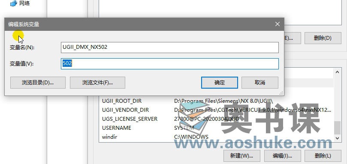
Task: Click value D:\Program Files\Siemens\NX 8.0\UGII\
Action: (x=224, y=101)
